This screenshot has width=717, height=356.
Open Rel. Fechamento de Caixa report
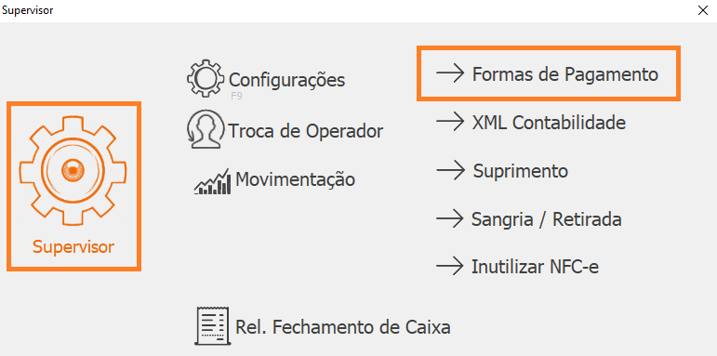[342, 327]
